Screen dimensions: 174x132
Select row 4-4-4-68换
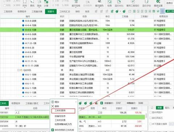click(87, 21)
